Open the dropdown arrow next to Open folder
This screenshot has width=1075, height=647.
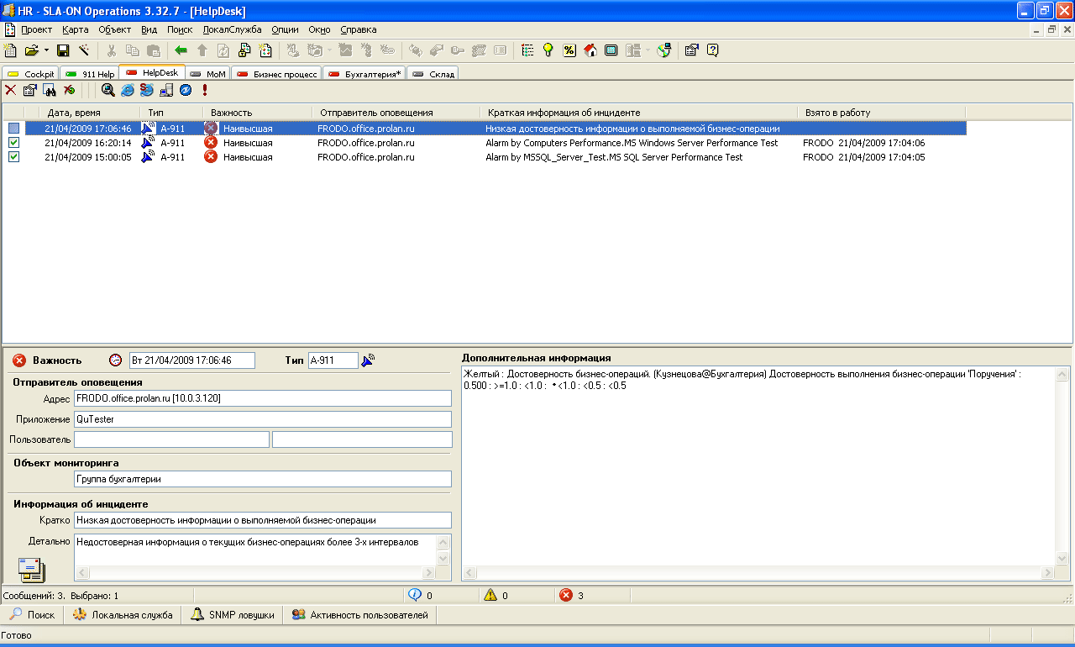46,50
